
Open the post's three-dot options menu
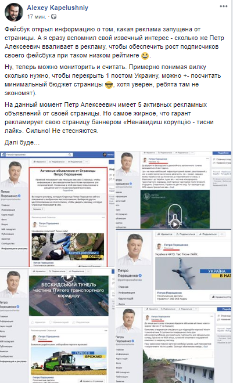pos(224,6)
